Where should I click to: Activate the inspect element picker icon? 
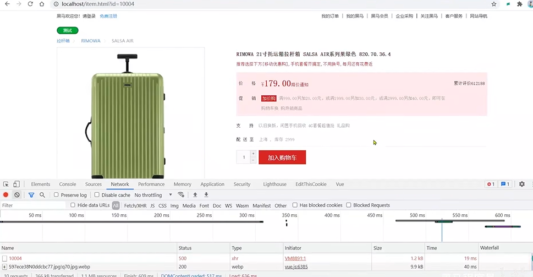[x=6, y=184]
